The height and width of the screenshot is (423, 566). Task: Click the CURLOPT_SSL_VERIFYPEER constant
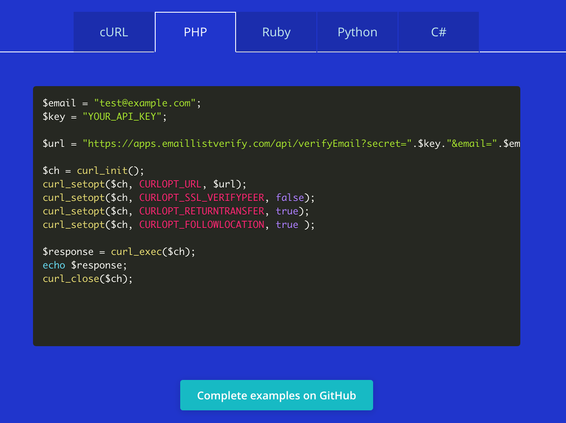point(202,197)
